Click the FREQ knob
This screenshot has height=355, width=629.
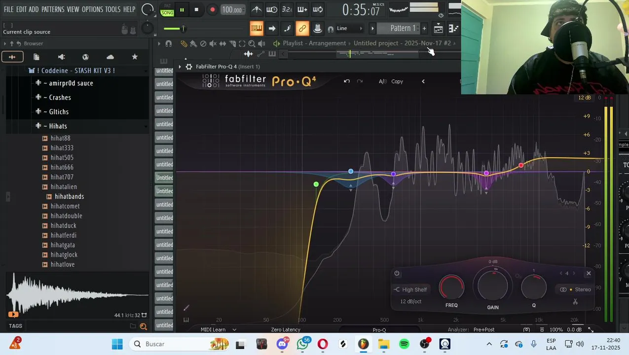451,287
